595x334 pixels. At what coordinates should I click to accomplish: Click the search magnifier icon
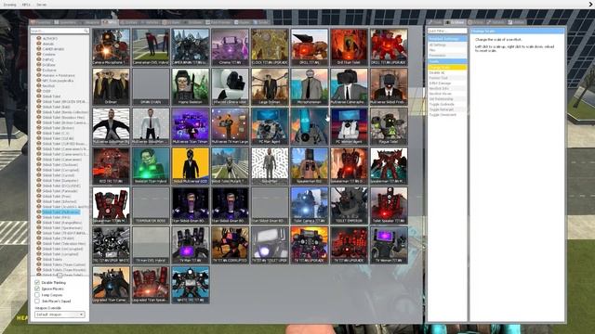point(86,31)
